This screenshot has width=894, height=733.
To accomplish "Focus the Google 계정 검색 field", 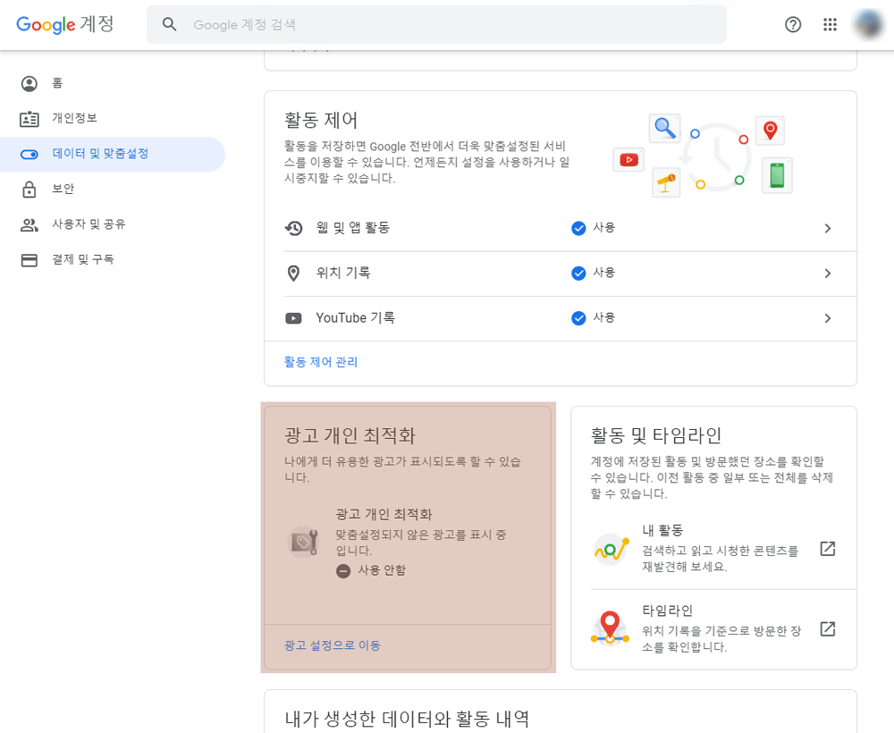I will (x=436, y=24).
